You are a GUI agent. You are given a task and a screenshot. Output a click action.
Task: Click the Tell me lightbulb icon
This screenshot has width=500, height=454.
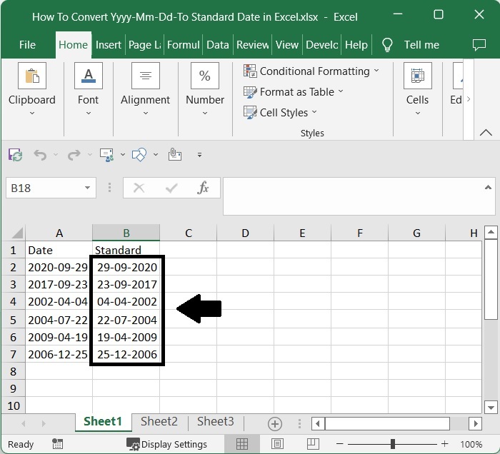tap(388, 44)
